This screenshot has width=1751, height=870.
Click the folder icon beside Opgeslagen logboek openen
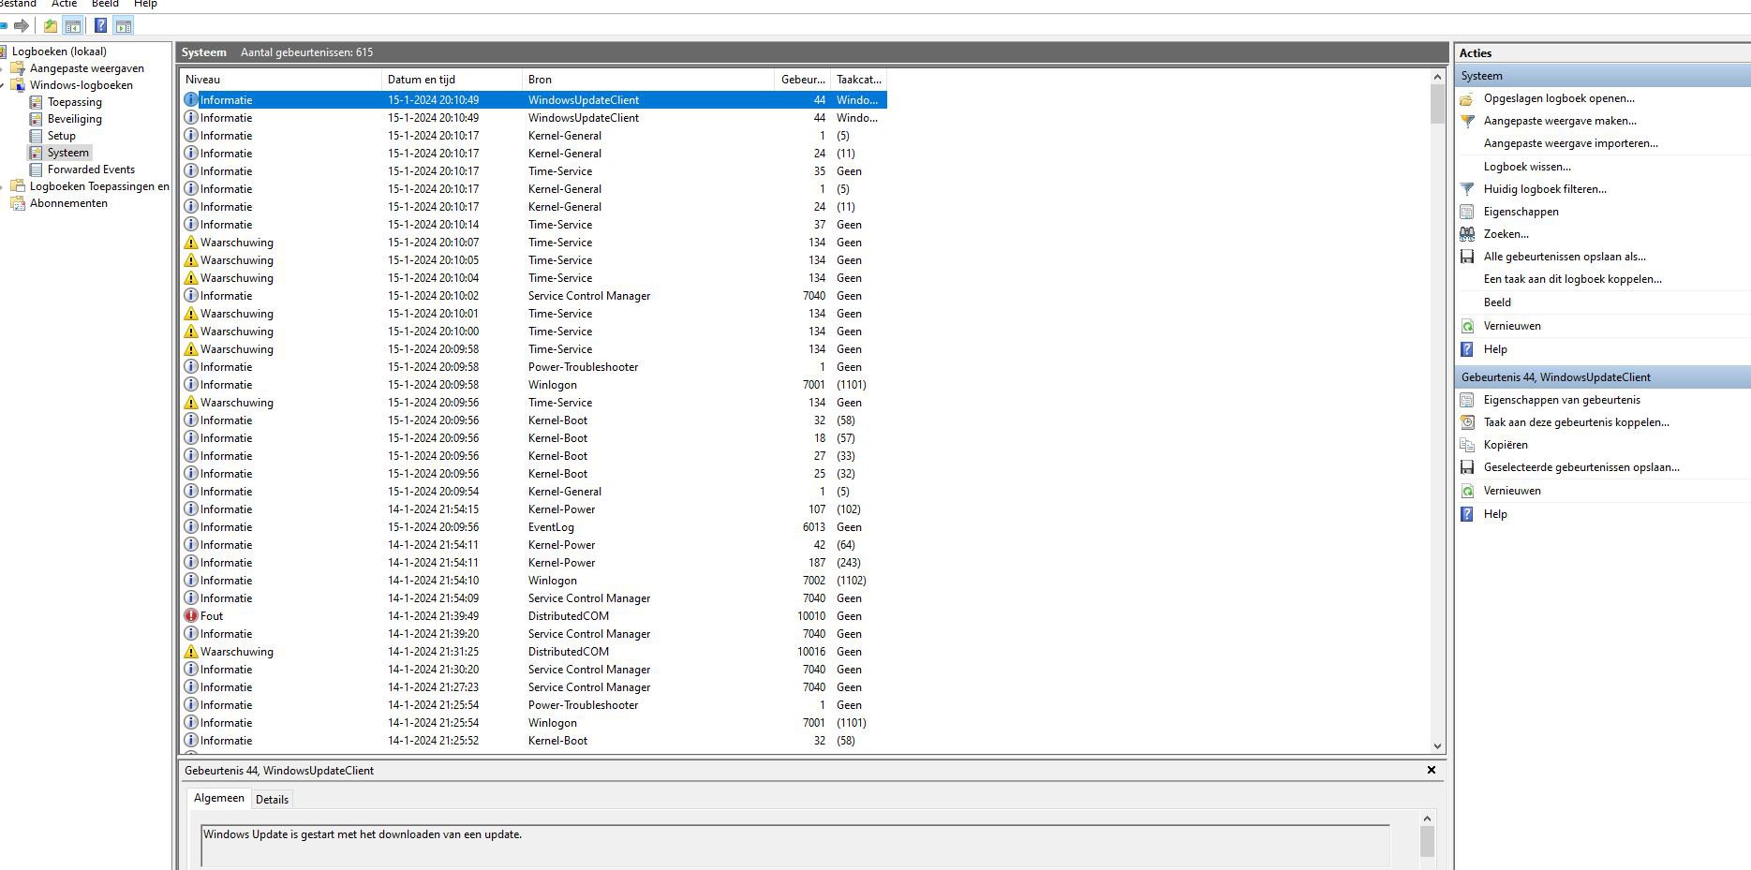[1467, 98]
